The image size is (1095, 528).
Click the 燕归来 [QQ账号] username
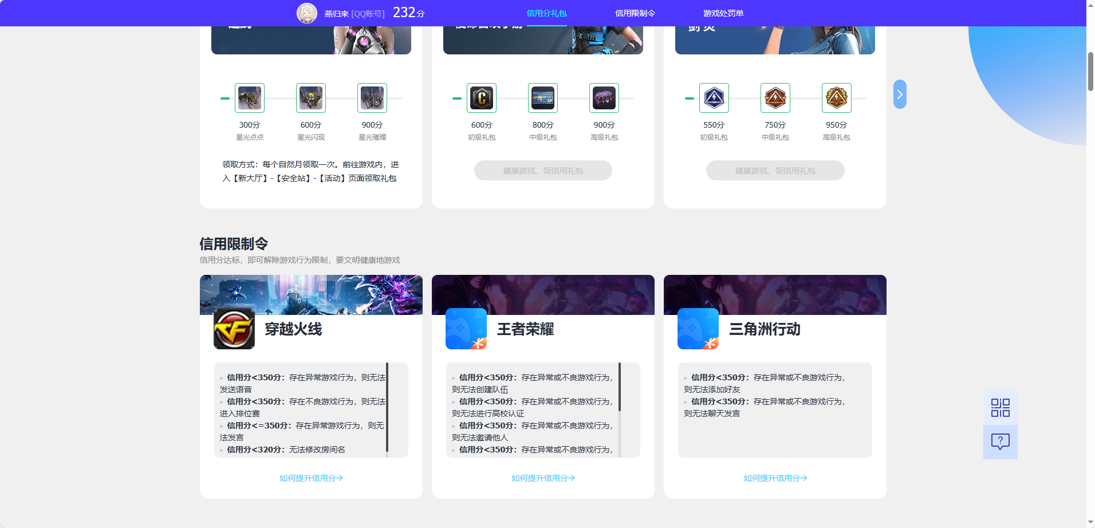[355, 14]
